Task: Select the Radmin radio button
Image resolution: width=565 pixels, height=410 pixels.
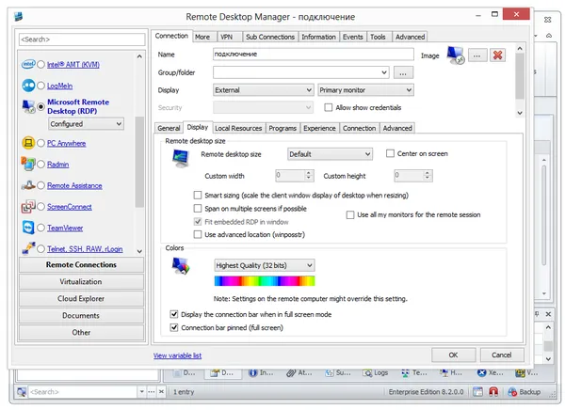Action: click(x=40, y=165)
